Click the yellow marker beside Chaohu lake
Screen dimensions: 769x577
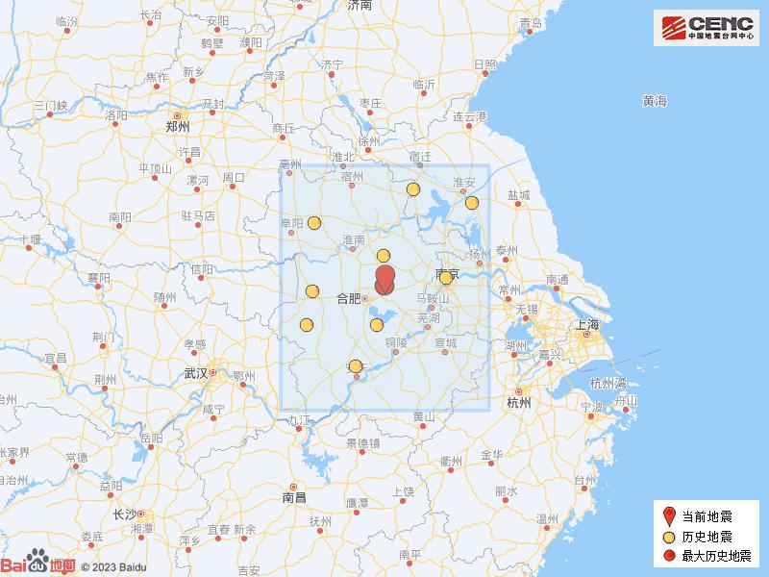(377, 324)
